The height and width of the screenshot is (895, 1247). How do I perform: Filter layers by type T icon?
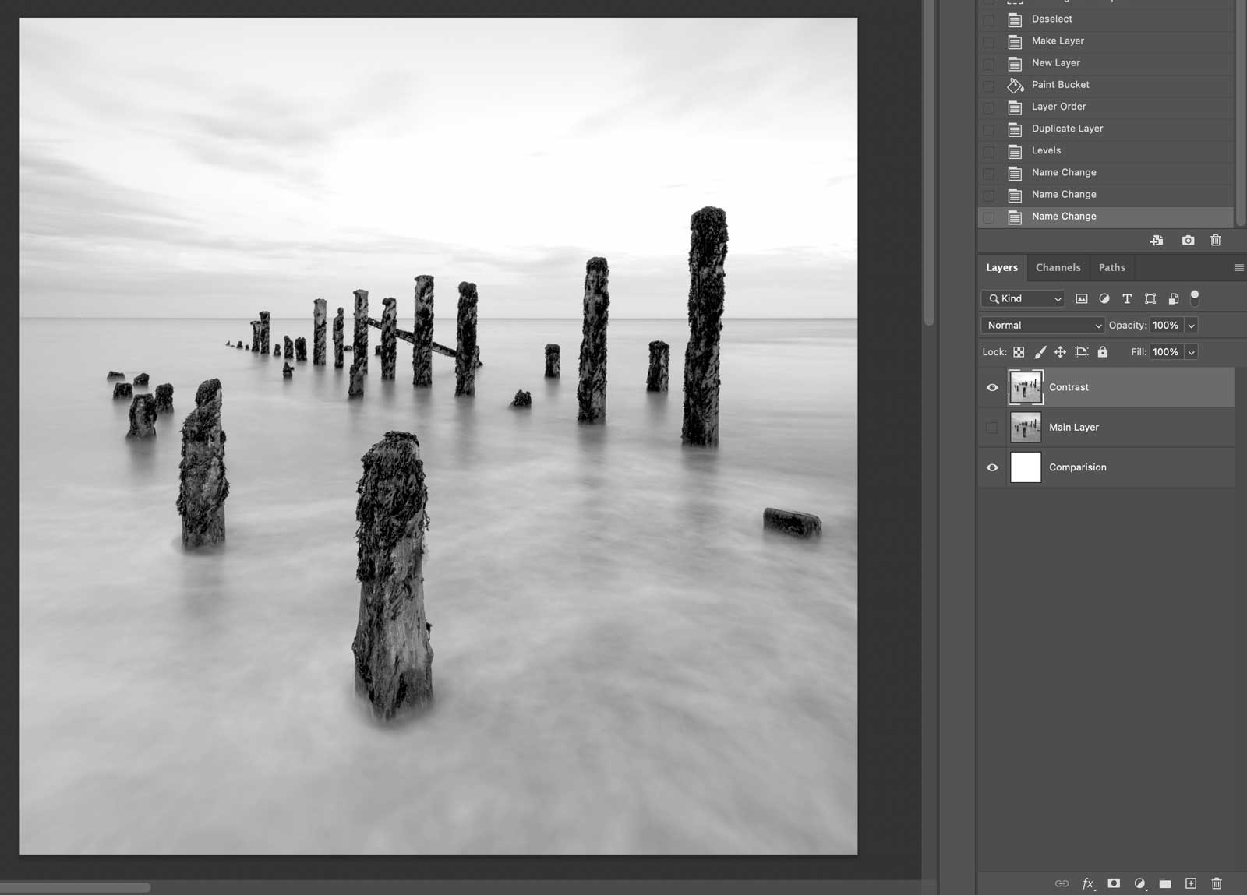pos(1127,298)
